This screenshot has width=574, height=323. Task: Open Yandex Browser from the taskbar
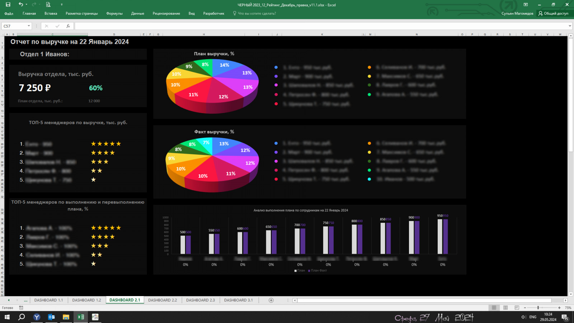pyautogui.click(x=37, y=317)
